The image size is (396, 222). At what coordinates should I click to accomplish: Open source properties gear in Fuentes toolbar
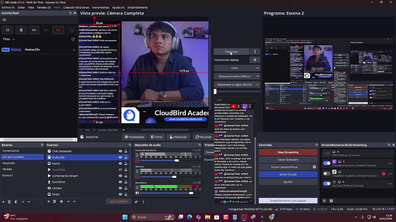click(61, 202)
